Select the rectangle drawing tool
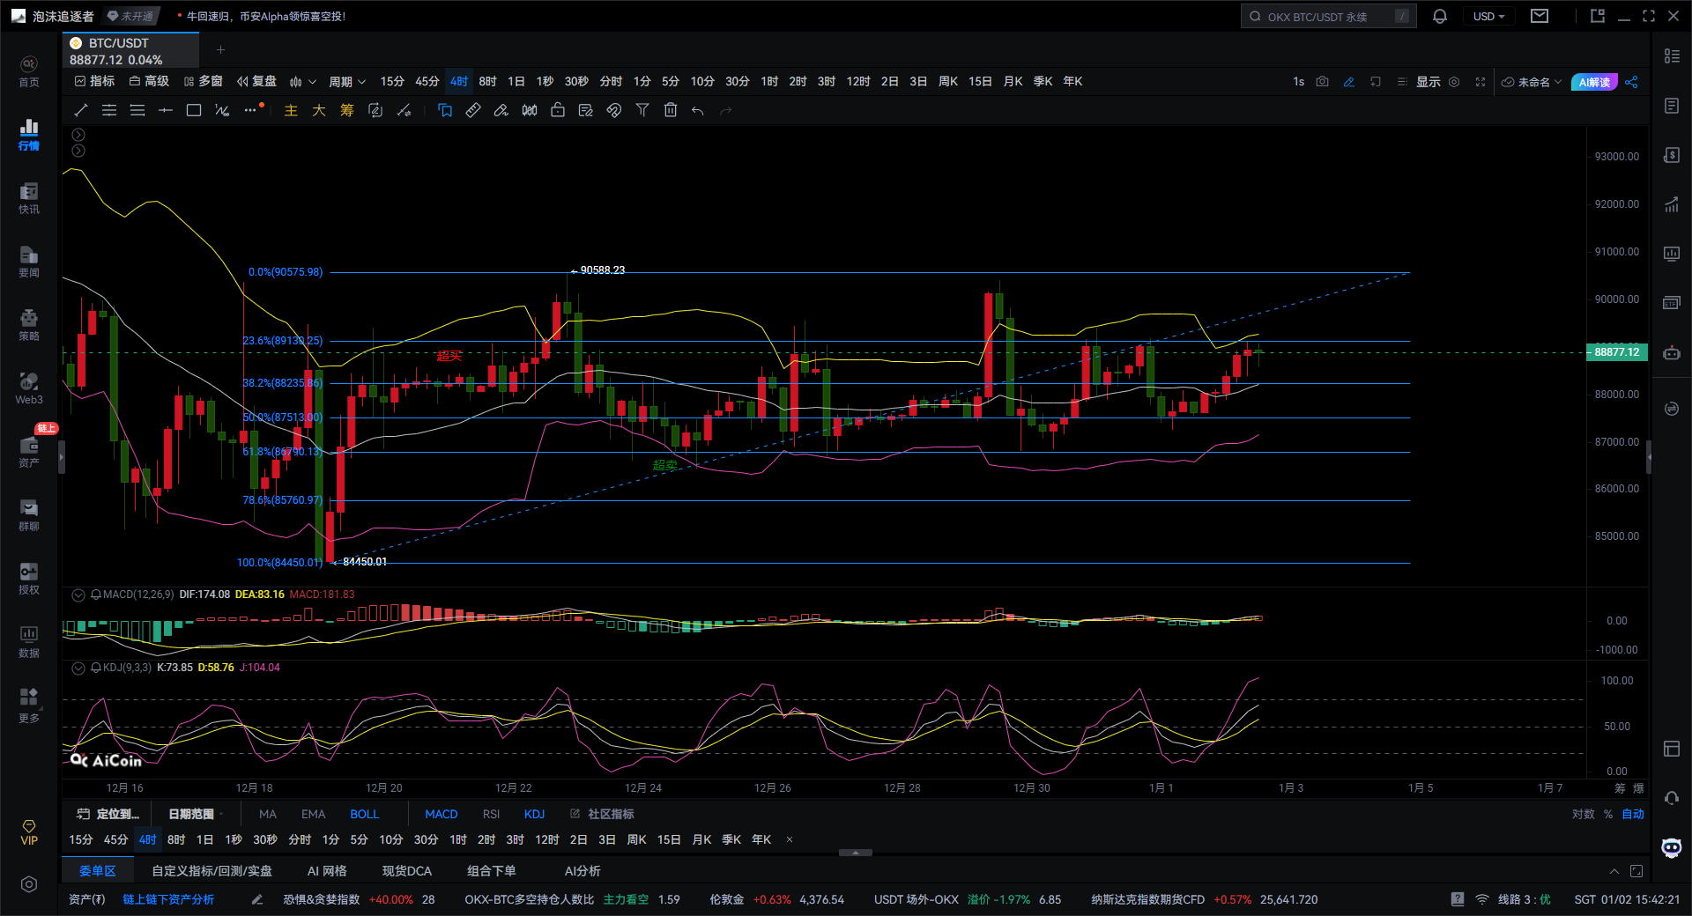Screen dimensions: 1692x916 tap(194, 110)
